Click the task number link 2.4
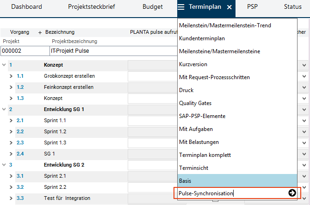 pos(20,154)
